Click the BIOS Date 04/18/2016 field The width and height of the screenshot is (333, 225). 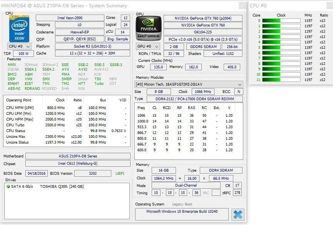click(37, 173)
